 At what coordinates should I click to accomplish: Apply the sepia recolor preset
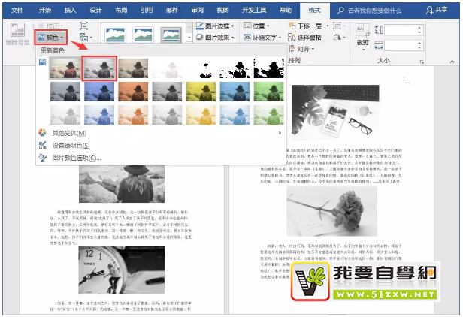click(132, 68)
